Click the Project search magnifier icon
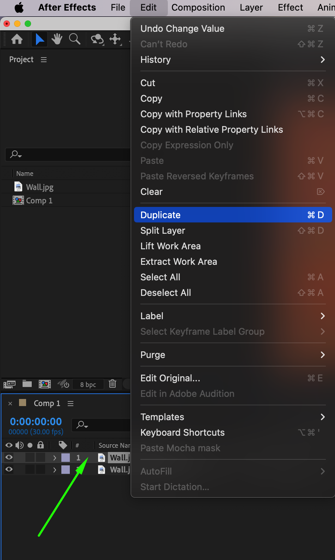 [16, 154]
